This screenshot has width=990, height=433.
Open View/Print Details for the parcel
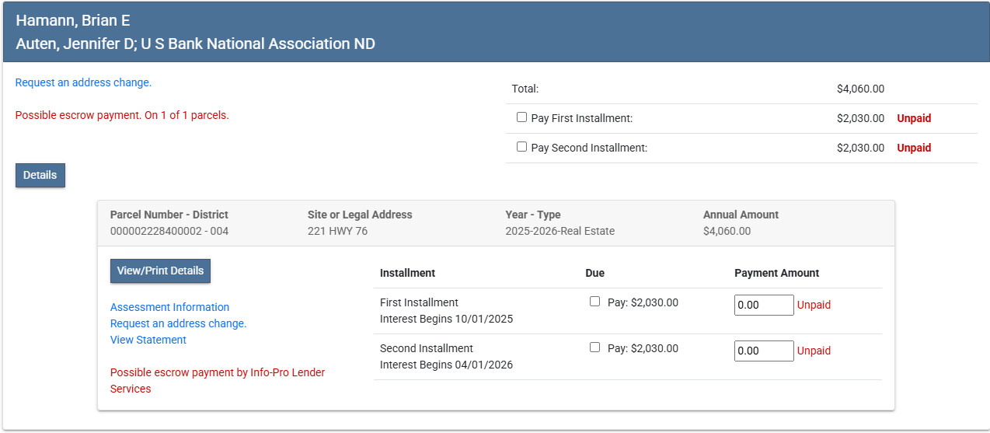[160, 271]
